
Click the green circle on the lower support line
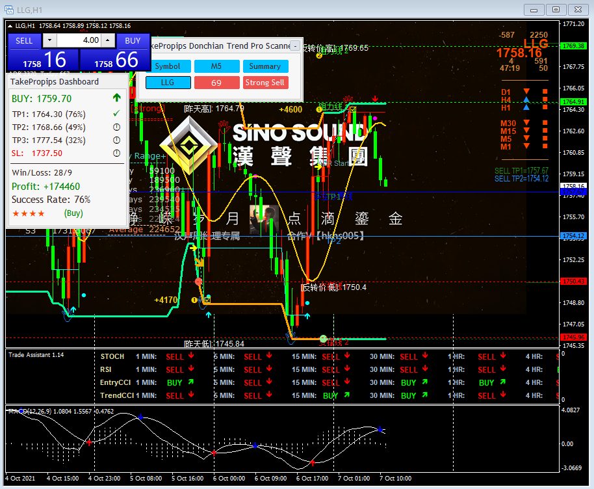click(323, 339)
